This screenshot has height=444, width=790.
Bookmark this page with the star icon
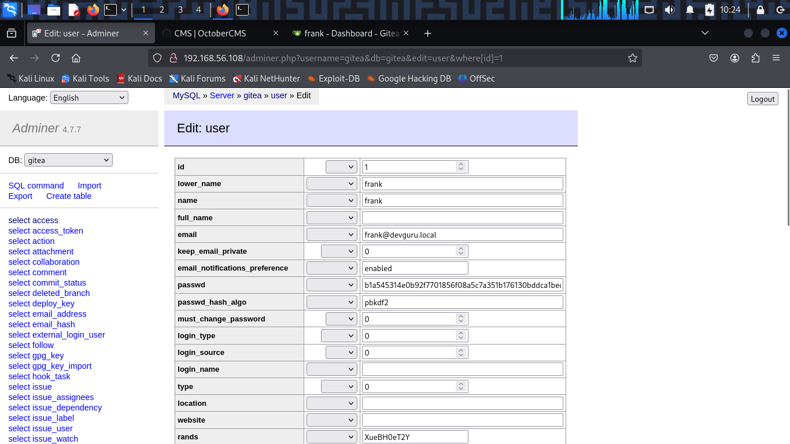pos(633,58)
